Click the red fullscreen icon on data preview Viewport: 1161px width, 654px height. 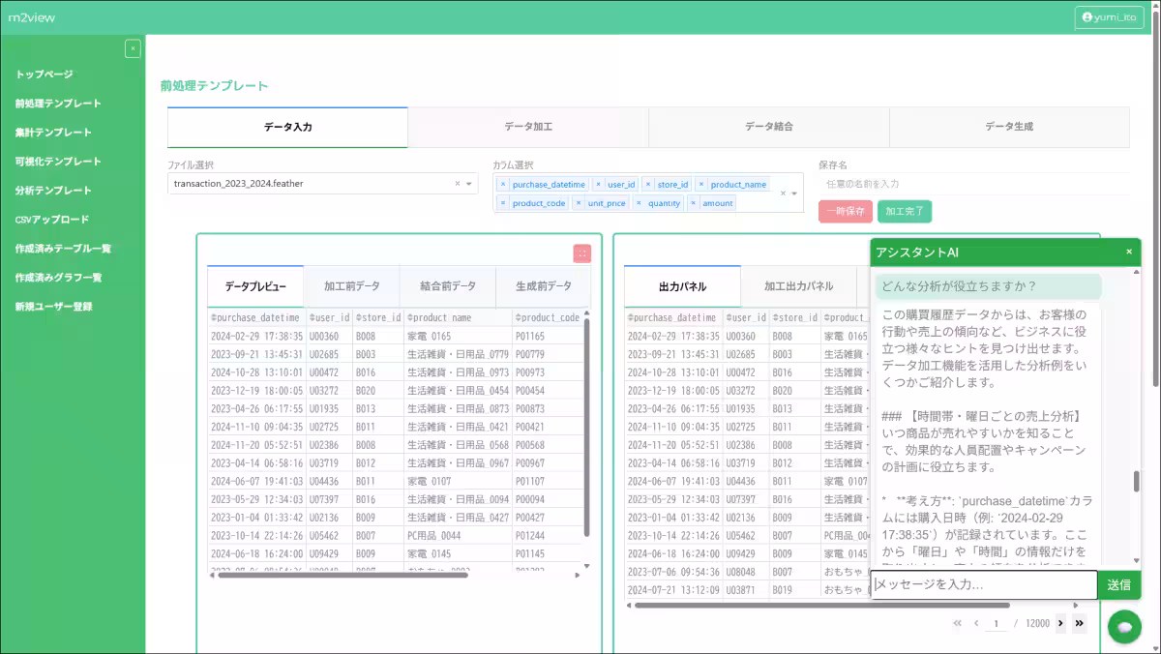[581, 253]
